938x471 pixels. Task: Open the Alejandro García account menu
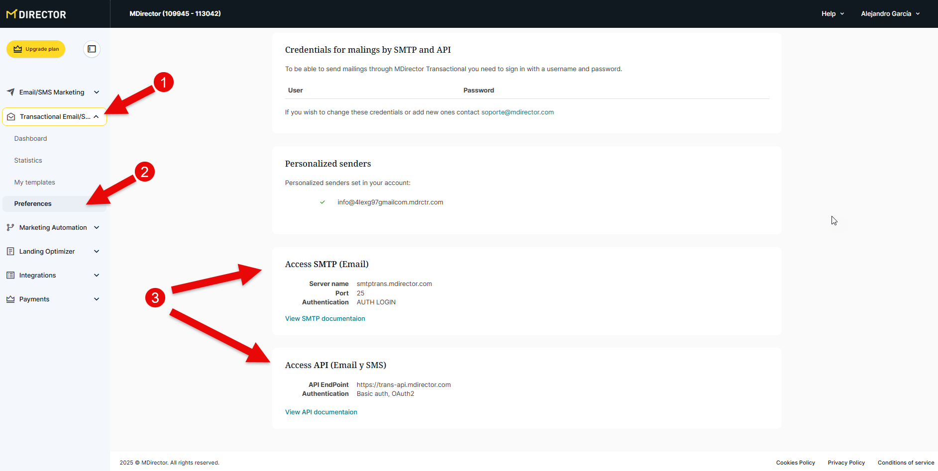pyautogui.click(x=890, y=14)
